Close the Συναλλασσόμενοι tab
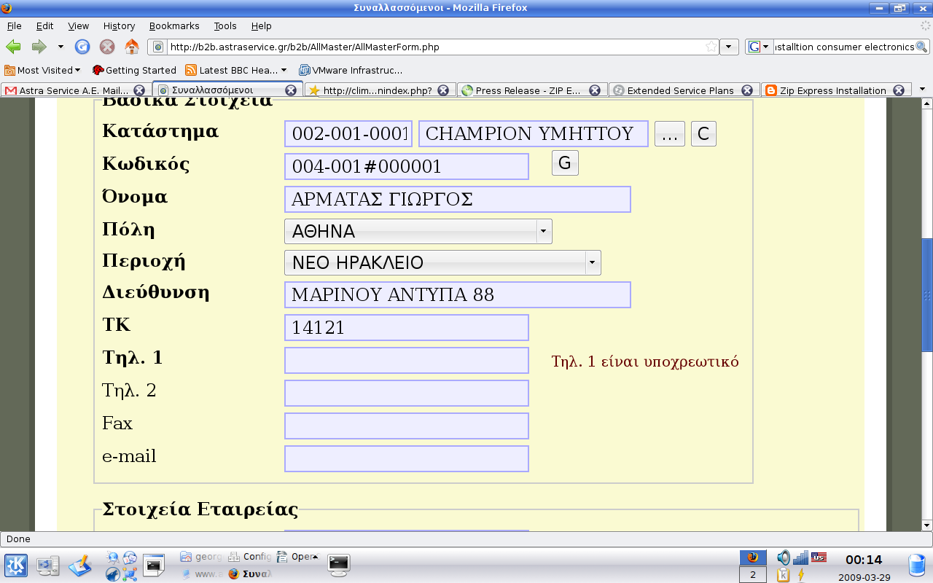The image size is (933, 583). coord(290,90)
